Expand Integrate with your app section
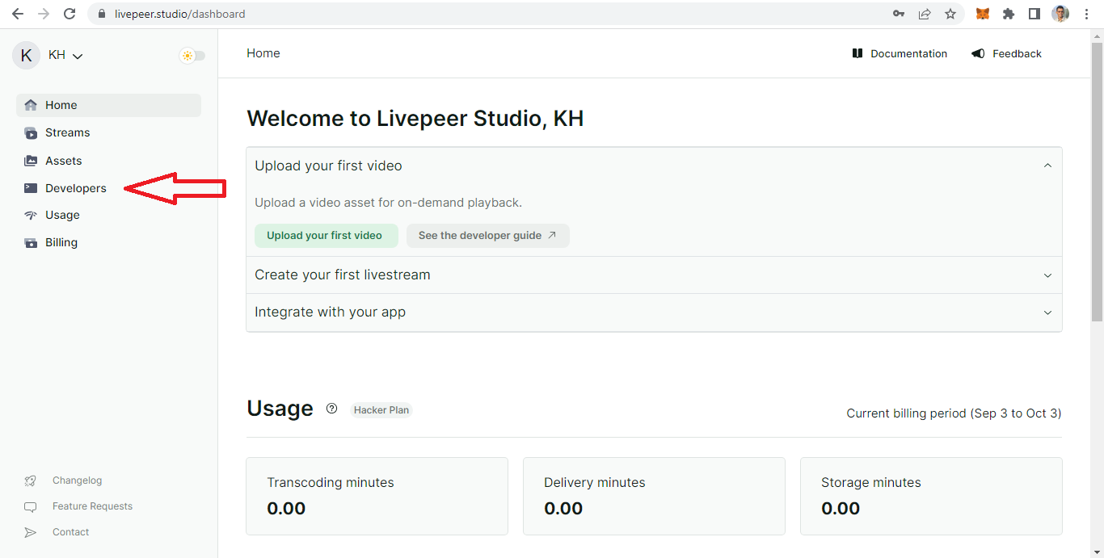 (1047, 313)
